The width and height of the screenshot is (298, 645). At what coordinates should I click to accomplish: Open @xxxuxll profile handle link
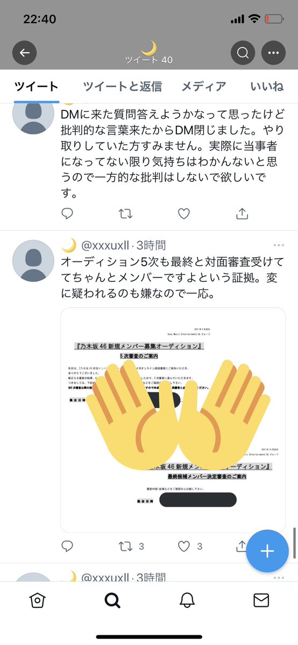[x=106, y=246]
